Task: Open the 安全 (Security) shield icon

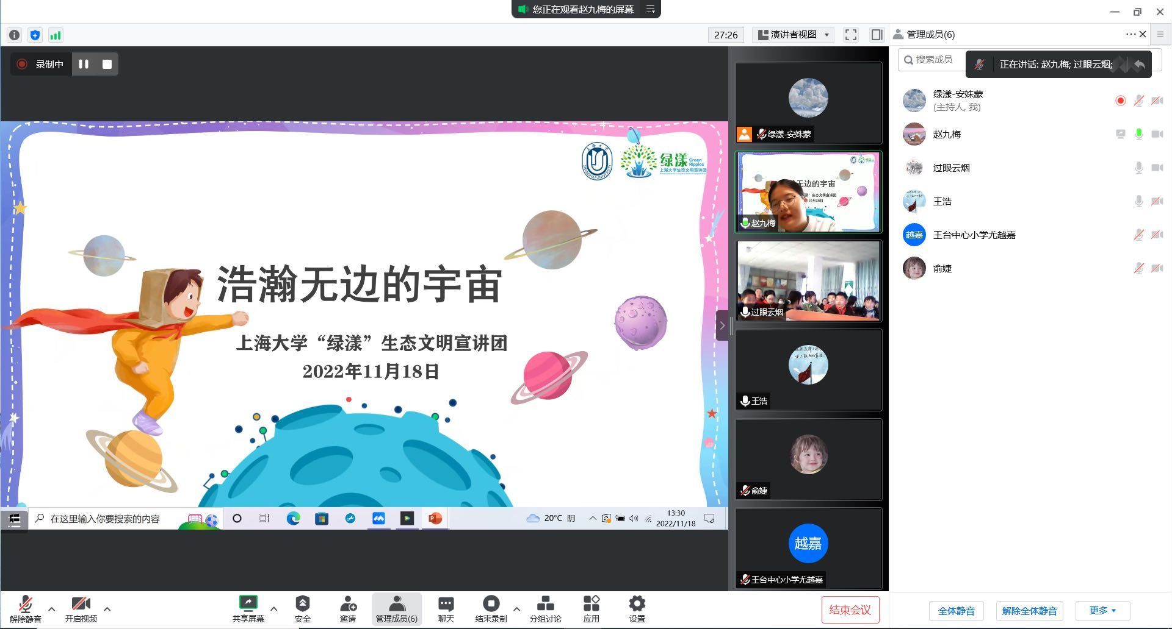Action: click(x=302, y=604)
